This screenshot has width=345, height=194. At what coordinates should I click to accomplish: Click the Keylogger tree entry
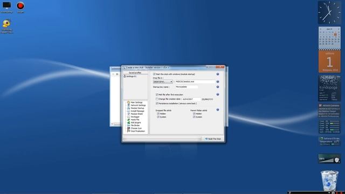click(135, 117)
